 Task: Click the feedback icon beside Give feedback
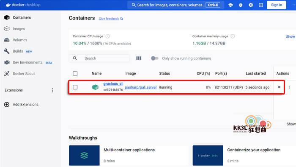point(121,19)
